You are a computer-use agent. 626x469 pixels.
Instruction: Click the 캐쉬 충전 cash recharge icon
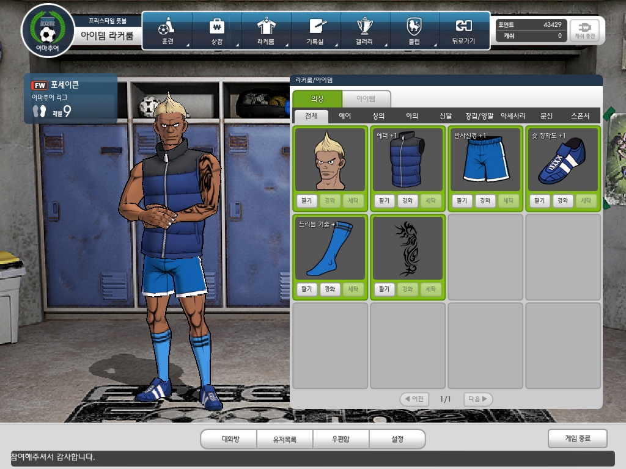click(x=585, y=31)
